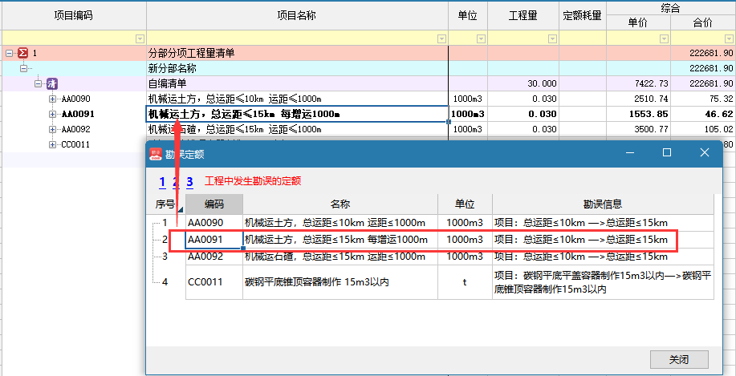
Task: Expand the AA0090 tree item
Action: pos(53,99)
